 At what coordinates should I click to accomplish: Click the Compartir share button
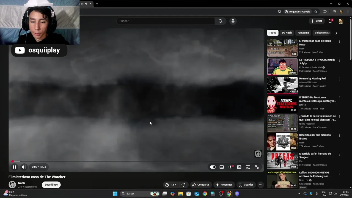(200, 185)
